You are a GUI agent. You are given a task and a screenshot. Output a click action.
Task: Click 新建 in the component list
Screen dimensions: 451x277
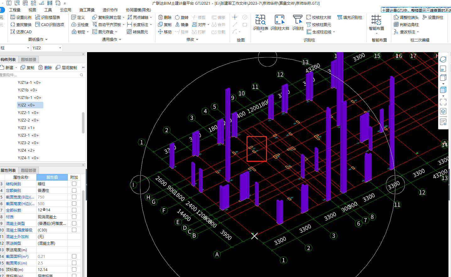tap(8, 68)
